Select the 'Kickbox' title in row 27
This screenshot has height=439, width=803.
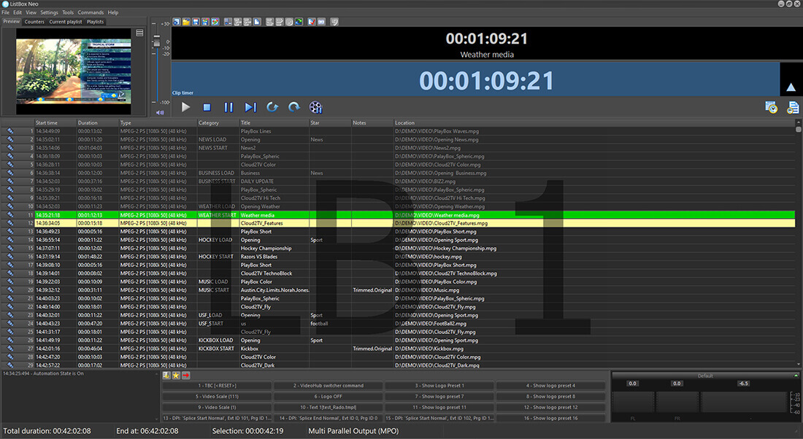(x=250, y=349)
